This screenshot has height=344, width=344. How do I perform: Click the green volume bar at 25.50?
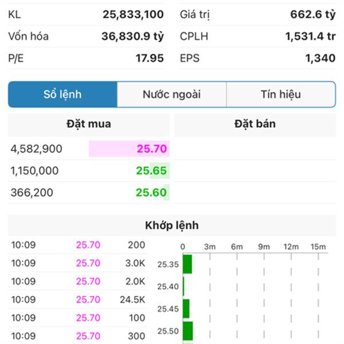point(188,331)
